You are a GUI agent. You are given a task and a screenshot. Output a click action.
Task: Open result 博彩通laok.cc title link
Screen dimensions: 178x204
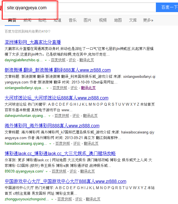[60, 153]
